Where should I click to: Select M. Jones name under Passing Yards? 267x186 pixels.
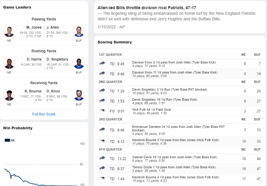pos(34,27)
